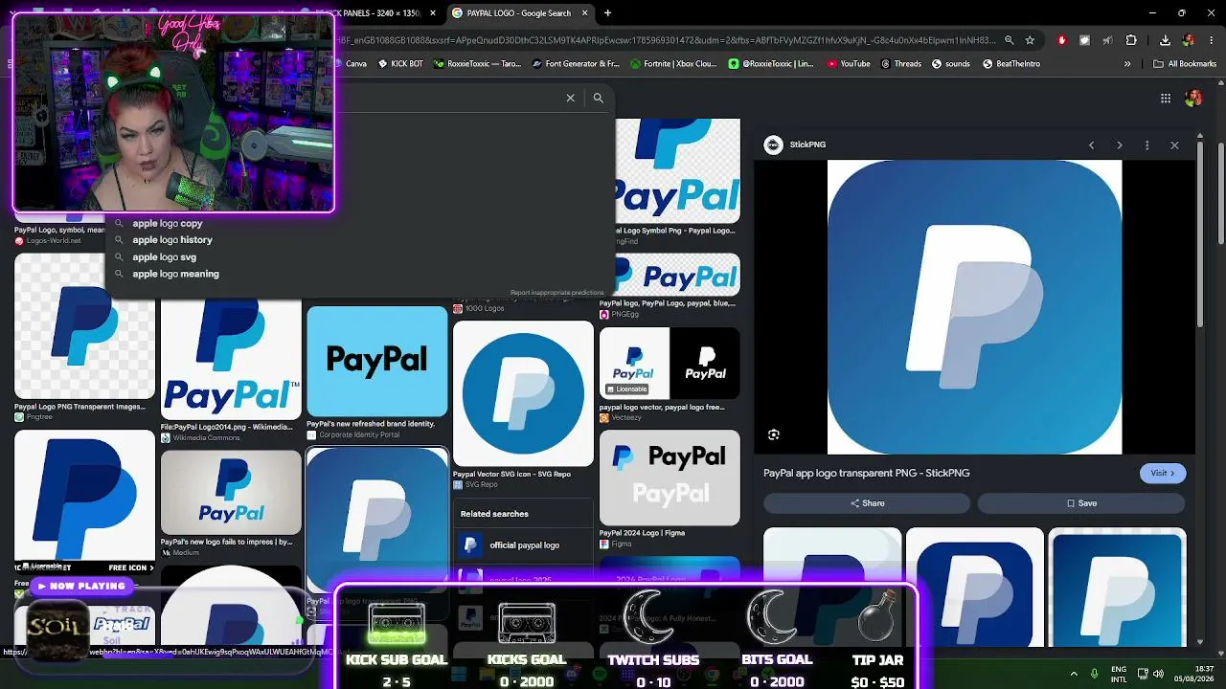
Task: Open the zoom magnifier in the address bar
Action: point(1009,40)
